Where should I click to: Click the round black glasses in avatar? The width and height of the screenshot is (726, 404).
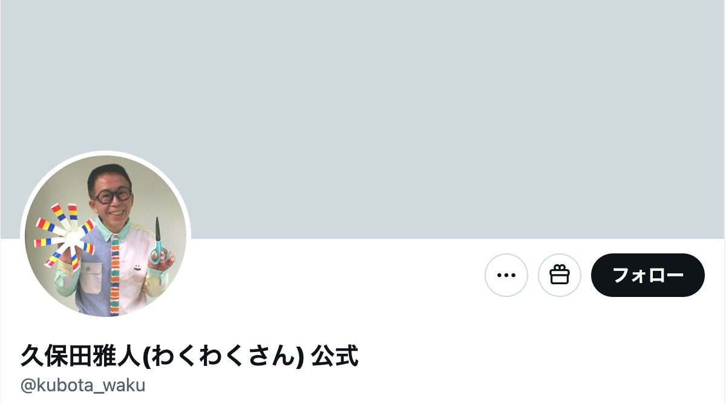113,195
